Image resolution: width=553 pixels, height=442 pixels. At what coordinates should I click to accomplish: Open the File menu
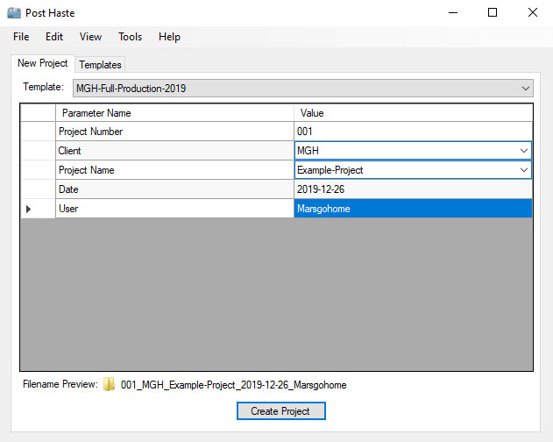pyautogui.click(x=21, y=37)
